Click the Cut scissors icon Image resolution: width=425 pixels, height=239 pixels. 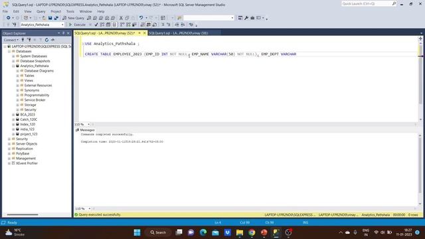[121, 18]
